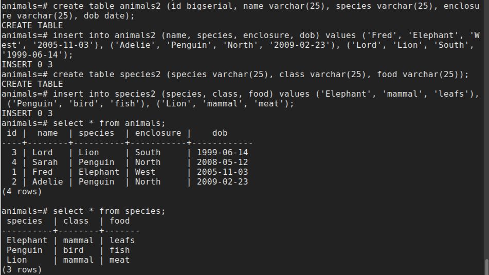Click Sarah in the animals query results

45,162
